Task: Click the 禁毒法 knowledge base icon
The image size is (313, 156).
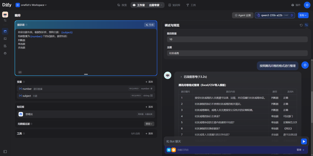Action: pos(21,114)
